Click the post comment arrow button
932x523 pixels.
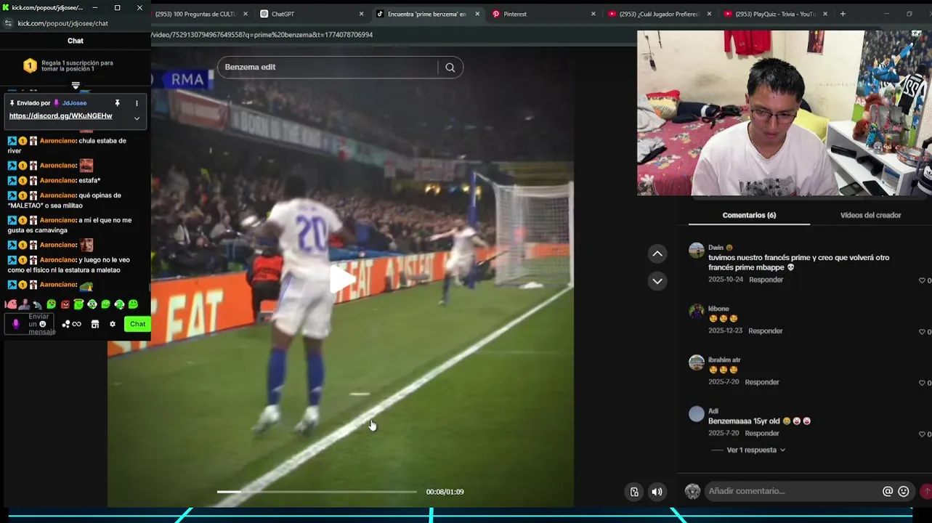point(925,491)
